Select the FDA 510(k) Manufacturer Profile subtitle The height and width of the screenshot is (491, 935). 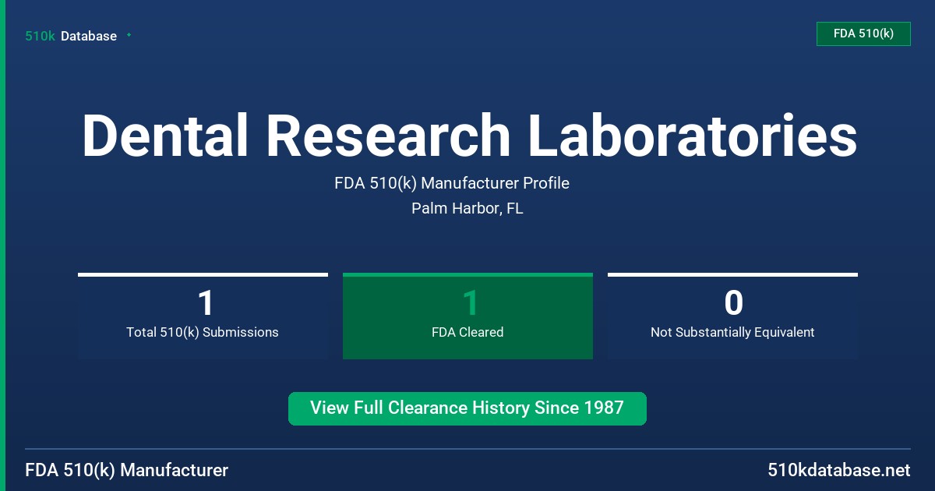click(452, 183)
